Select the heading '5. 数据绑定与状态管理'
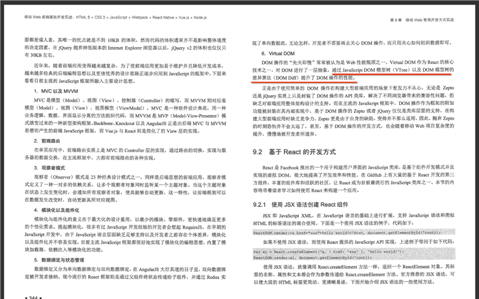Viewport: 479px width, 299px height. (x=59, y=260)
